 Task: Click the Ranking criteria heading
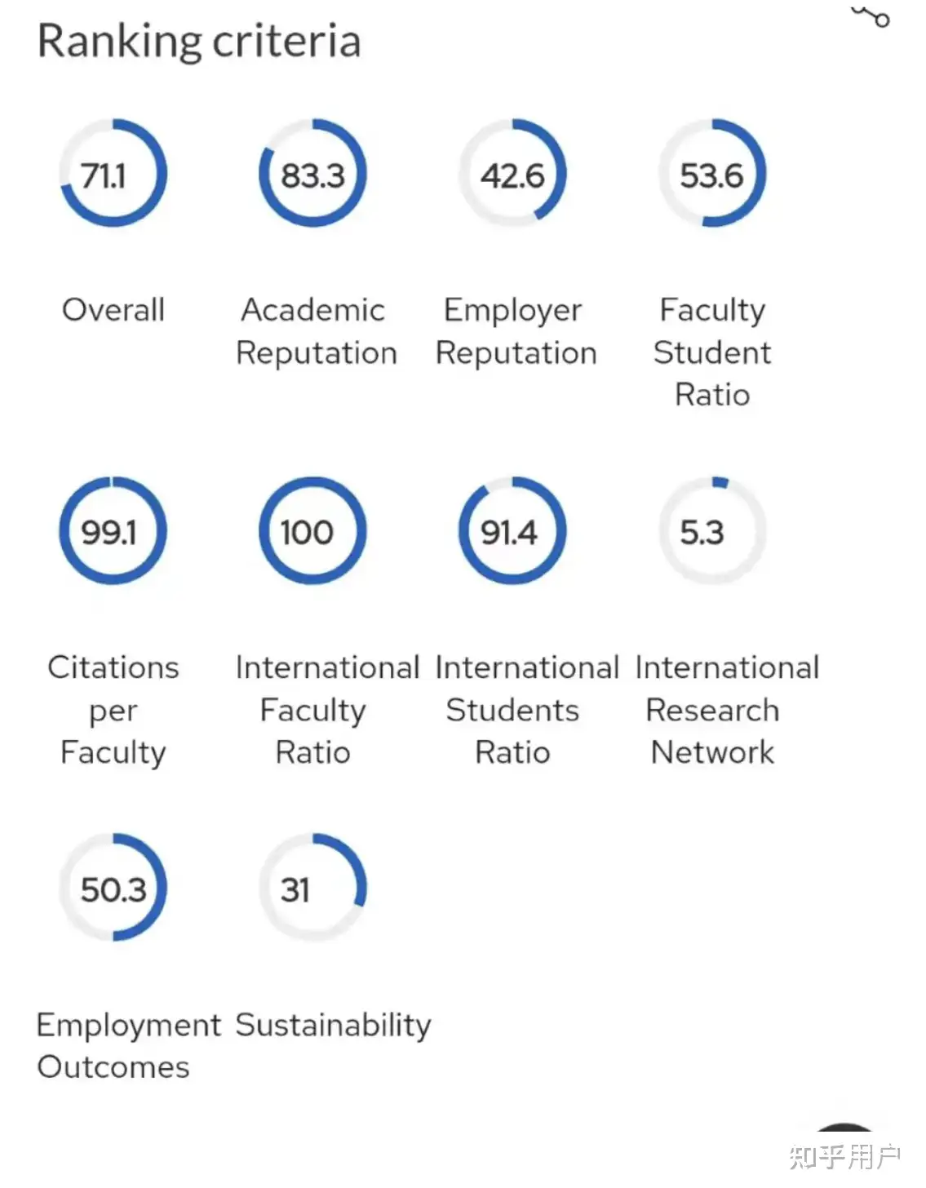(x=199, y=41)
